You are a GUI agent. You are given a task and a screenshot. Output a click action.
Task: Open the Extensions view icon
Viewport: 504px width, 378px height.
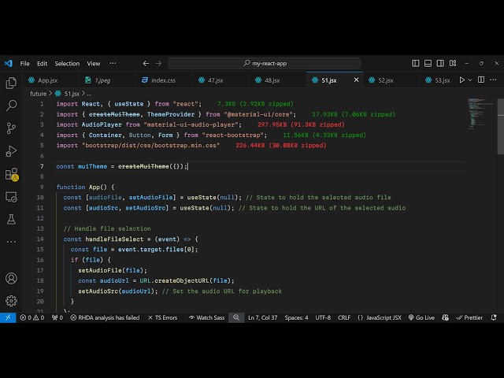pyautogui.click(x=11, y=174)
